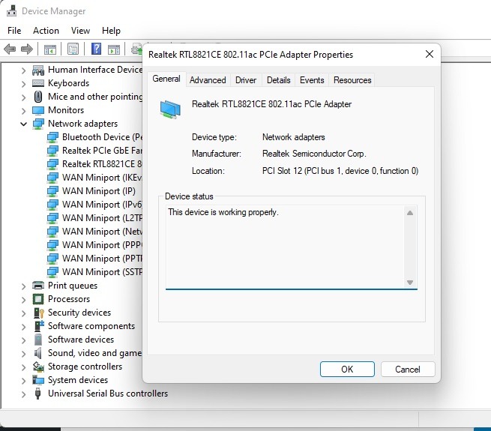Switch to the Advanced tab

pyautogui.click(x=208, y=80)
